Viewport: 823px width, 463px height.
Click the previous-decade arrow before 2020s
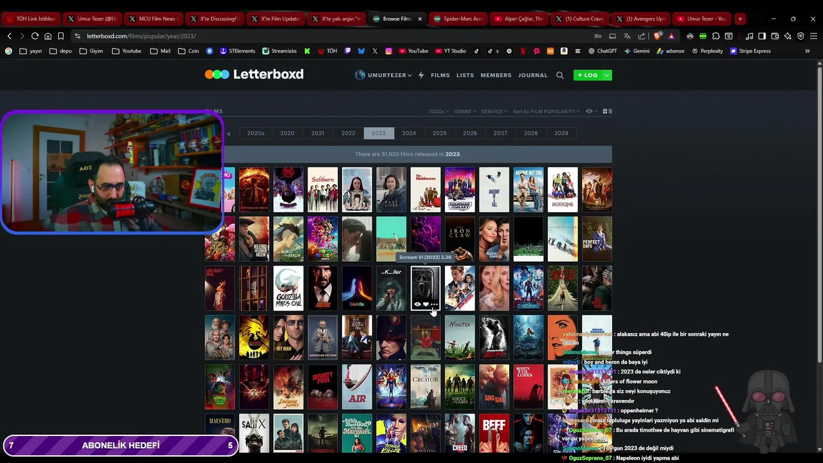click(228, 134)
